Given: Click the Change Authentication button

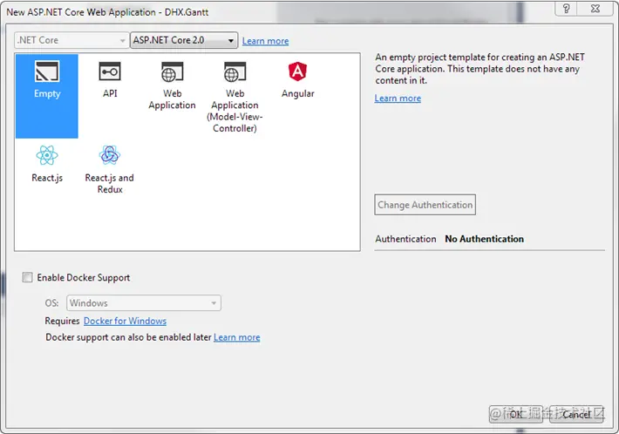Looking at the screenshot, I should tap(425, 205).
